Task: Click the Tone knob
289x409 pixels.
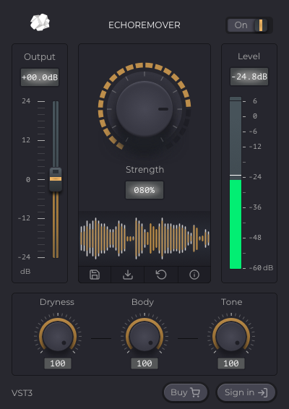Action: point(231,337)
